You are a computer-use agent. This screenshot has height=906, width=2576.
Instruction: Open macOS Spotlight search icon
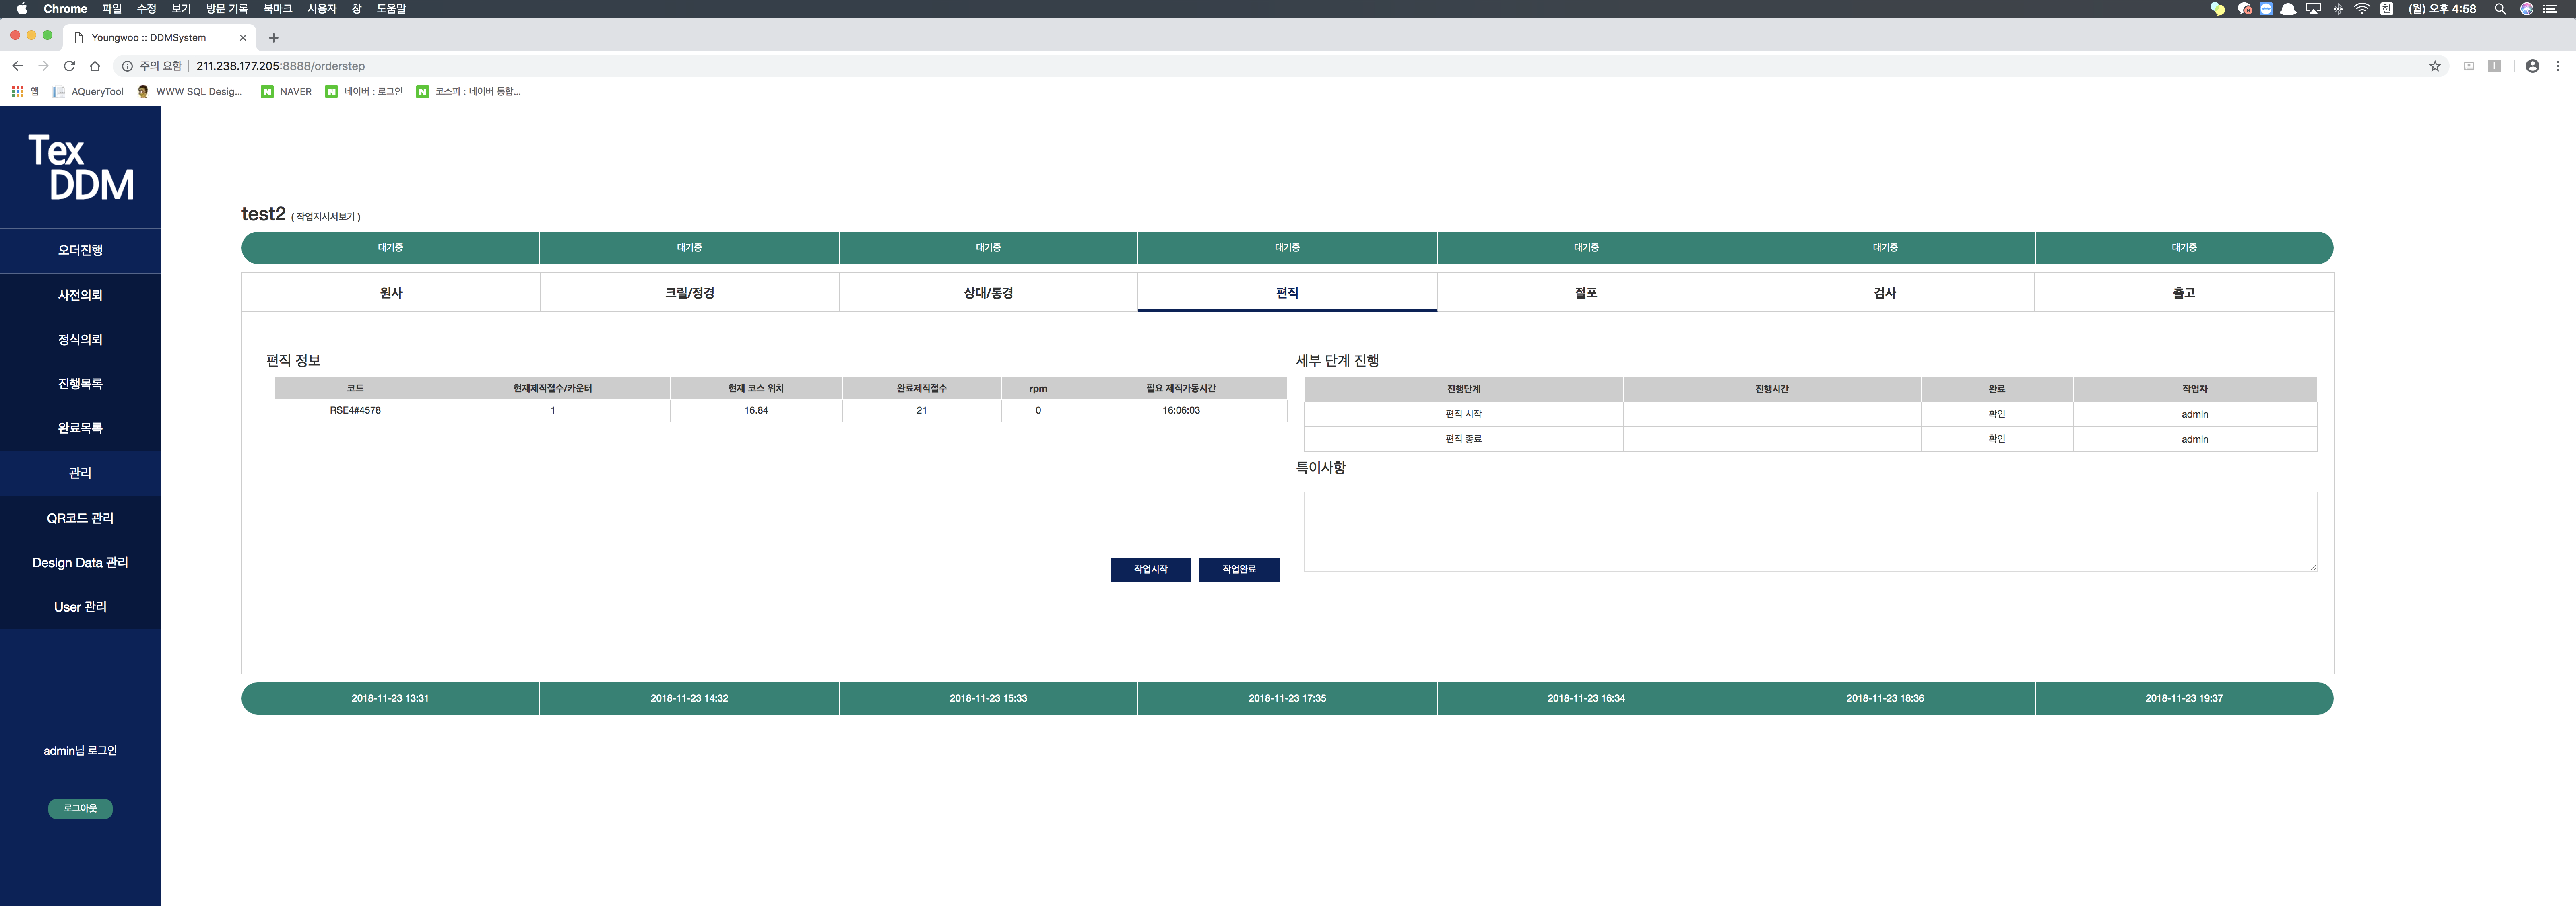click(x=2500, y=9)
